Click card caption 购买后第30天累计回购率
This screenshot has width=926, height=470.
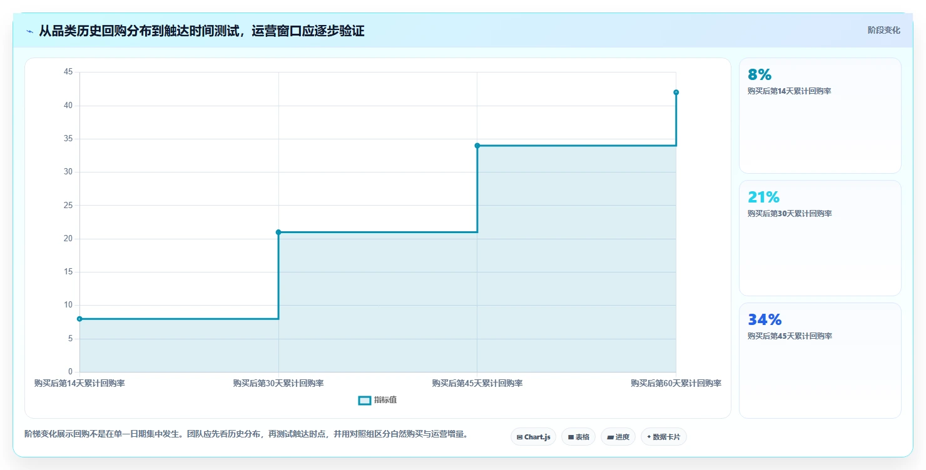pyautogui.click(x=790, y=214)
